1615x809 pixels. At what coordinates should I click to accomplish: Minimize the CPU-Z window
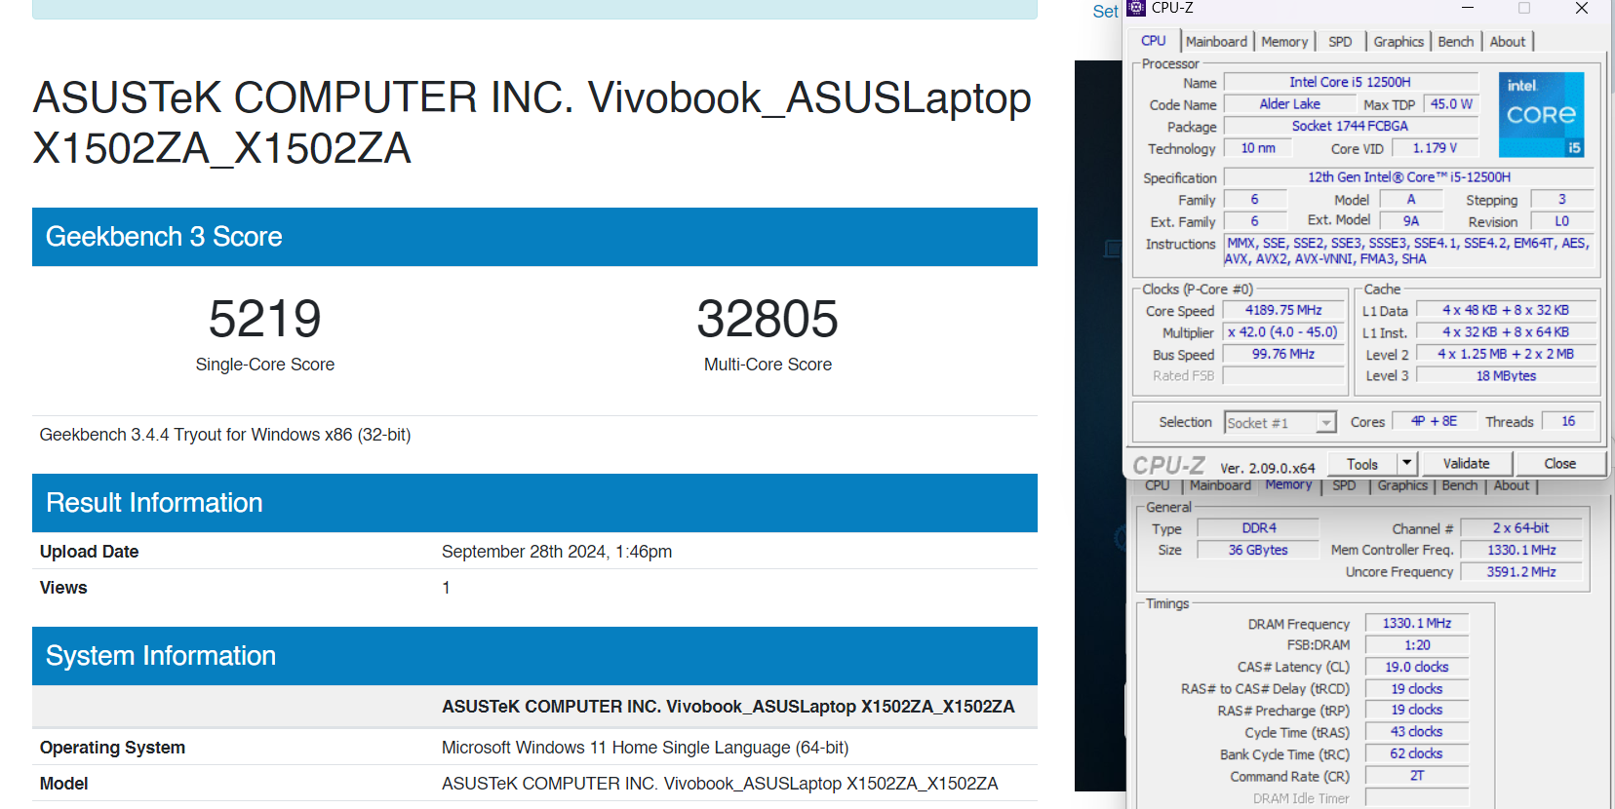(x=1468, y=9)
